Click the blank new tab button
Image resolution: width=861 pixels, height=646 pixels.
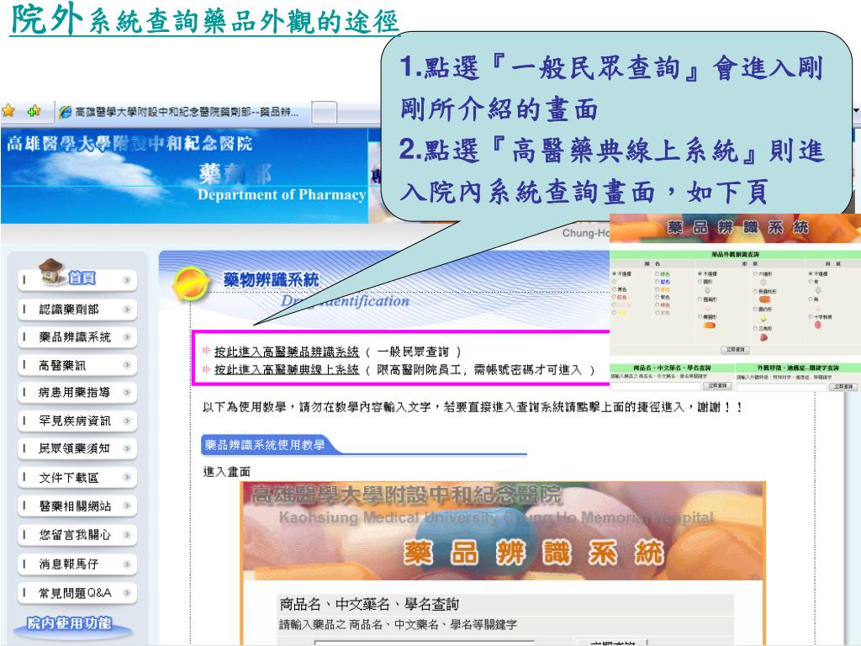(324, 114)
